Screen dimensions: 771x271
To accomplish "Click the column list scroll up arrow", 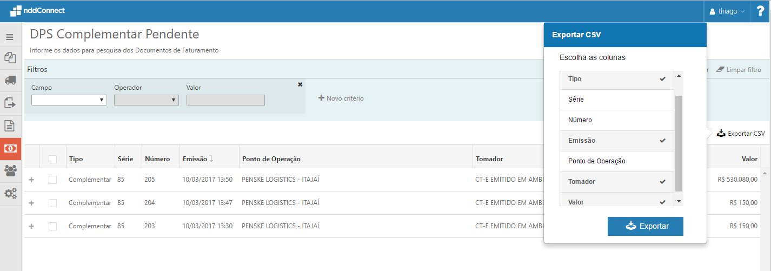I will click(679, 76).
